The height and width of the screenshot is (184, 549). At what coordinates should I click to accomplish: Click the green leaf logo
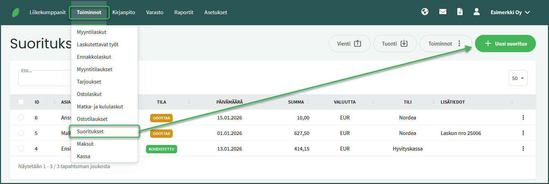16,12
